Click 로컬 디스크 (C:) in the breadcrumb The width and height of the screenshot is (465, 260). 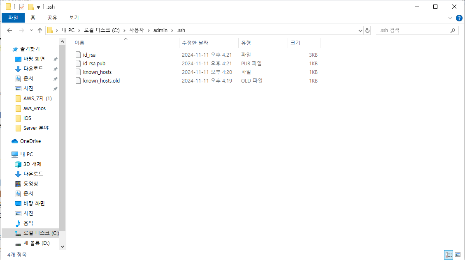coord(102,30)
